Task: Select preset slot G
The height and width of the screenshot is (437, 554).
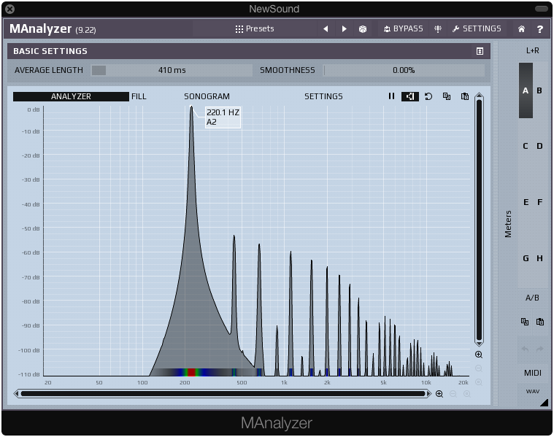Action: coord(526,258)
